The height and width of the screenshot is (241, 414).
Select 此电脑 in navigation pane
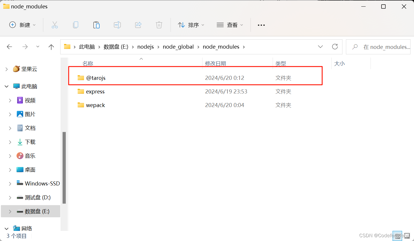(29, 86)
